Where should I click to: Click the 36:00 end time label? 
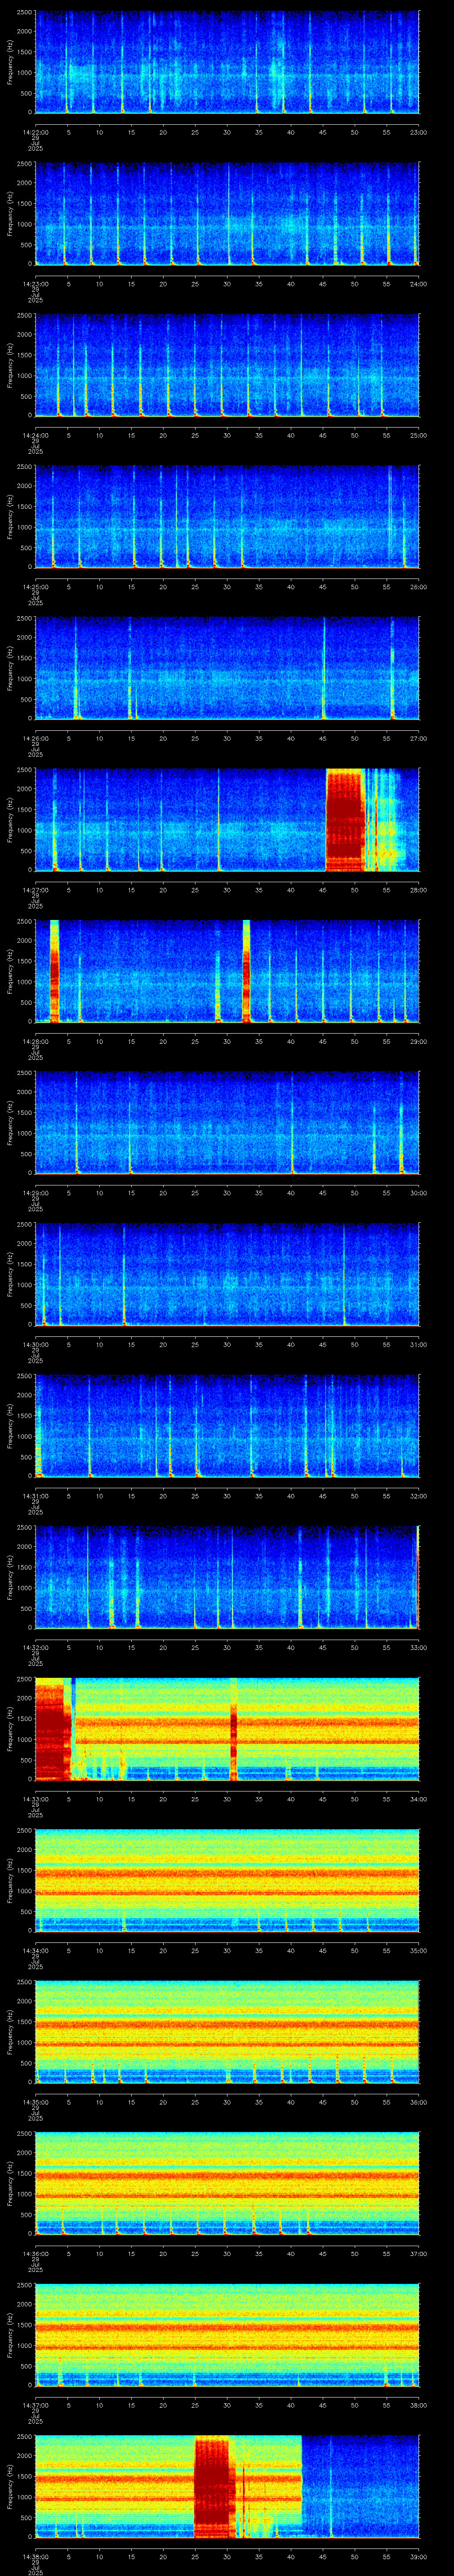[x=419, y=2102]
